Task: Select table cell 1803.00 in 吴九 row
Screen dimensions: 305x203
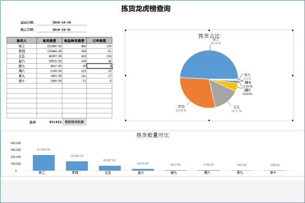Action: pyautogui.click(x=49, y=76)
